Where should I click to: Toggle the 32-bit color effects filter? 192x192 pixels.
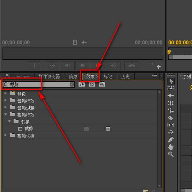pyautogui.click(x=92, y=84)
